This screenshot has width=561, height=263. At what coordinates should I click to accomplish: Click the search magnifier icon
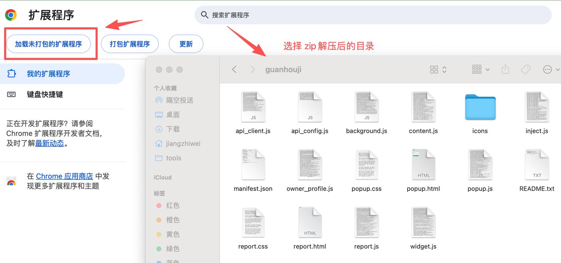click(x=204, y=15)
